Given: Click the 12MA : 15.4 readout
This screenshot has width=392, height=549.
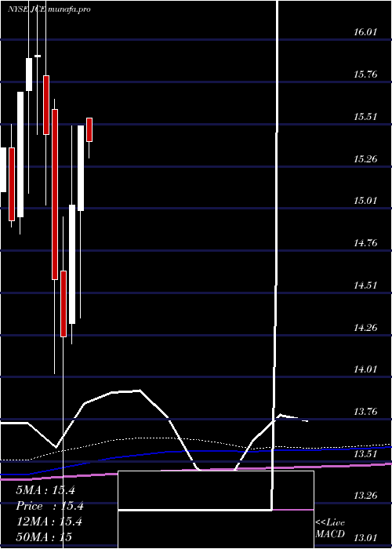Looking at the screenshot, I should coord(49,522).
